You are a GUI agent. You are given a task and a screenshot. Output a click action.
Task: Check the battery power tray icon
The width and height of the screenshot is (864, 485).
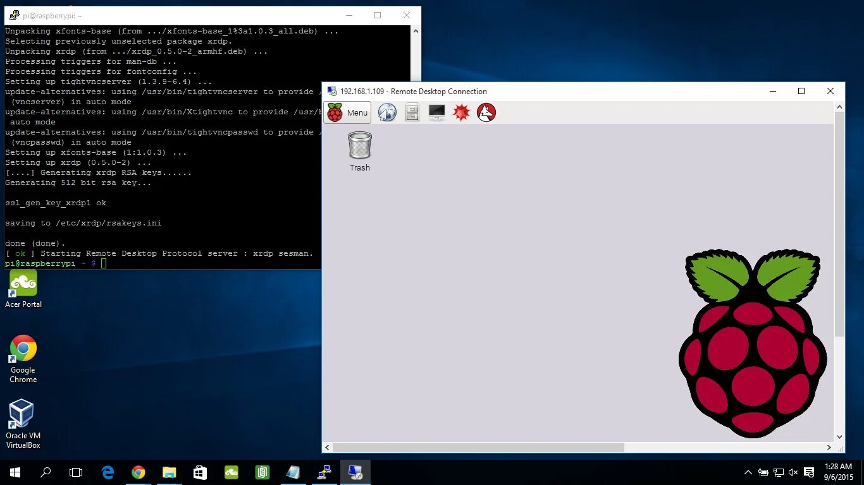(763, 472)
